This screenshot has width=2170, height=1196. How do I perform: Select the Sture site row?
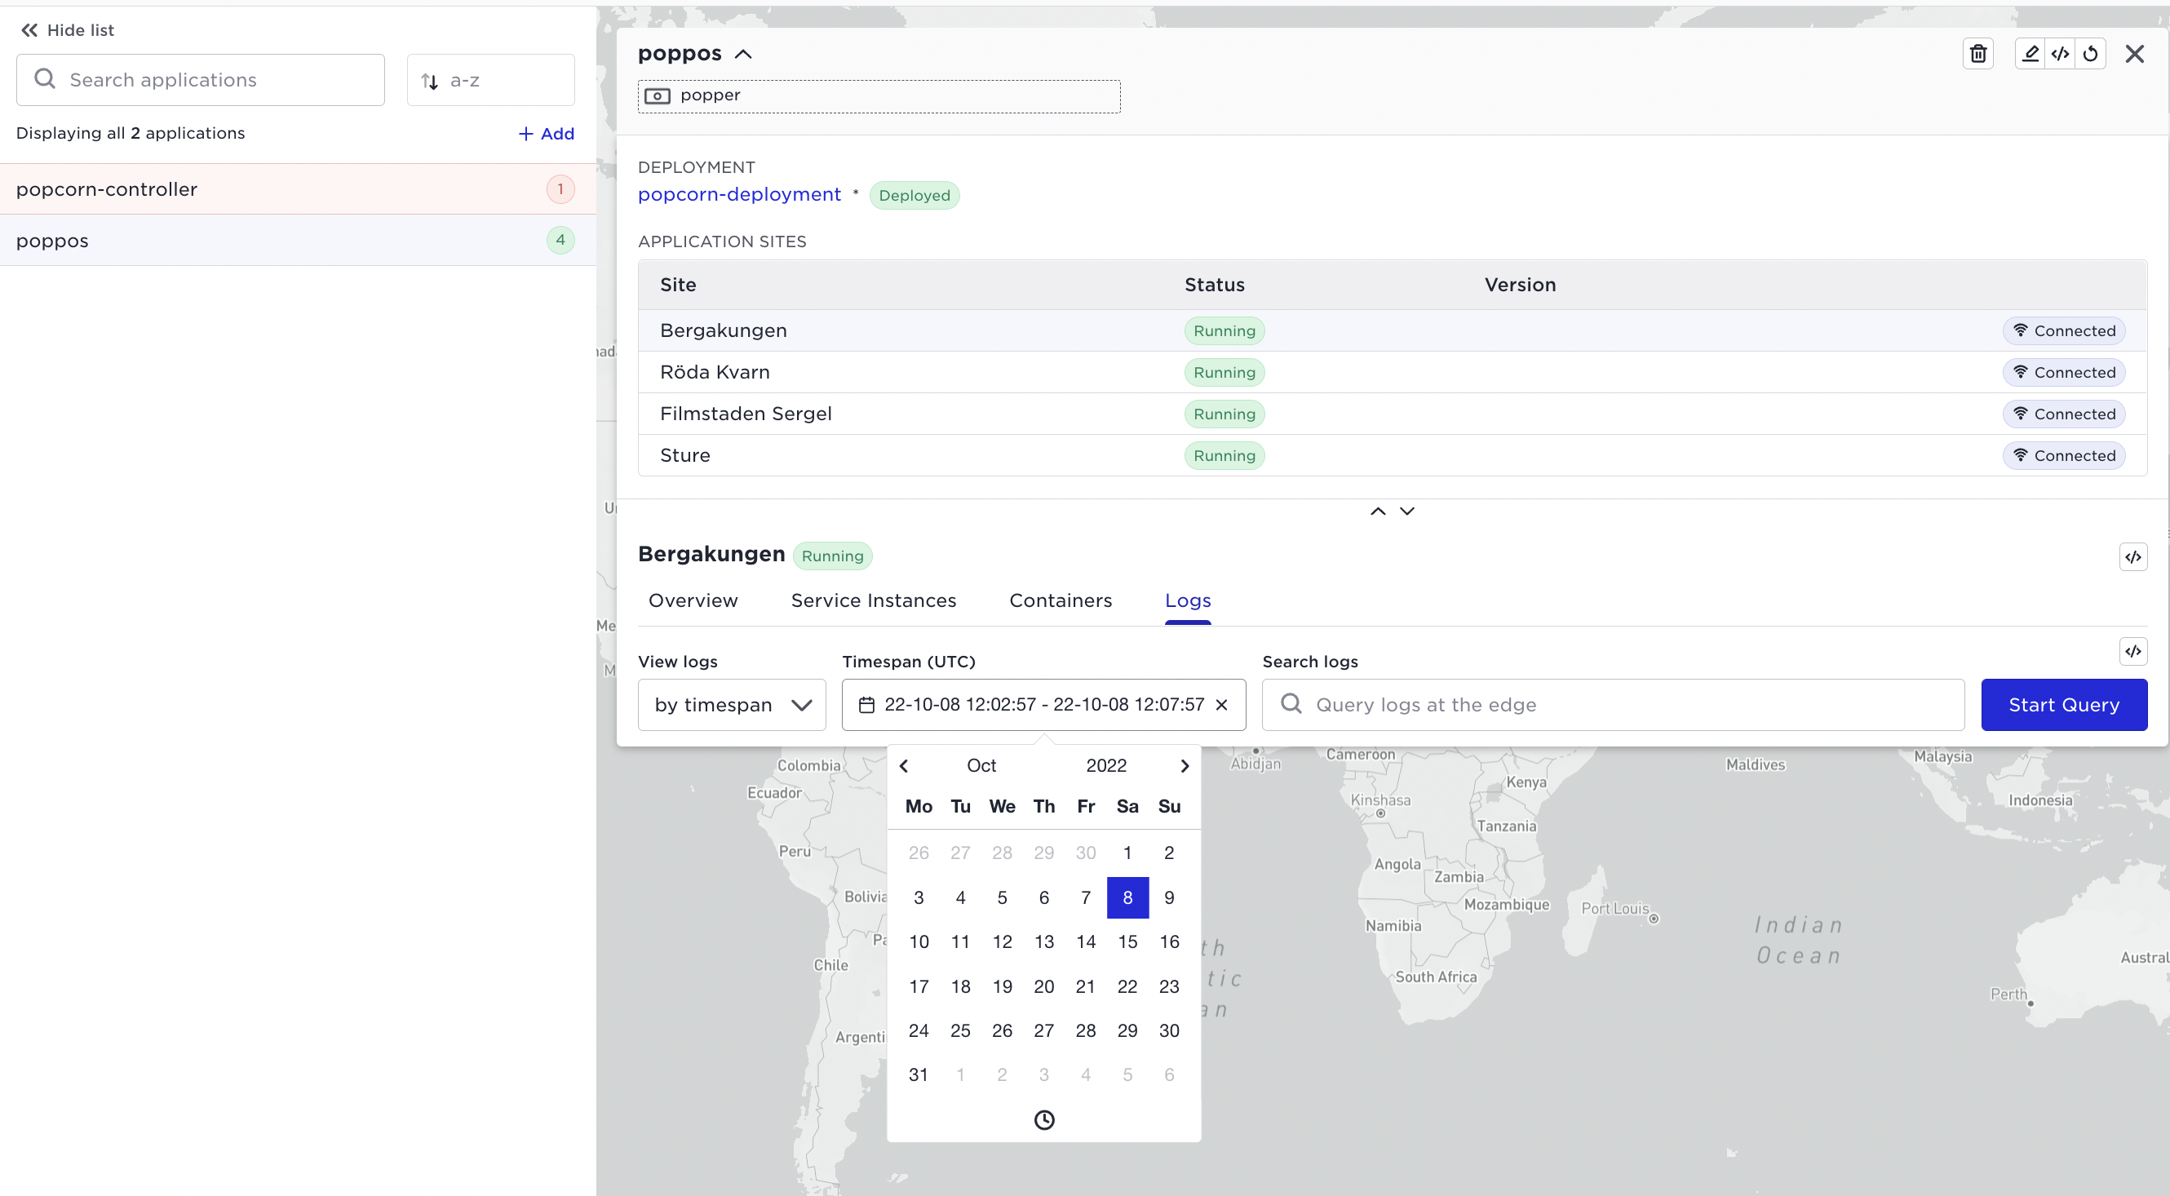(1392, 456)
